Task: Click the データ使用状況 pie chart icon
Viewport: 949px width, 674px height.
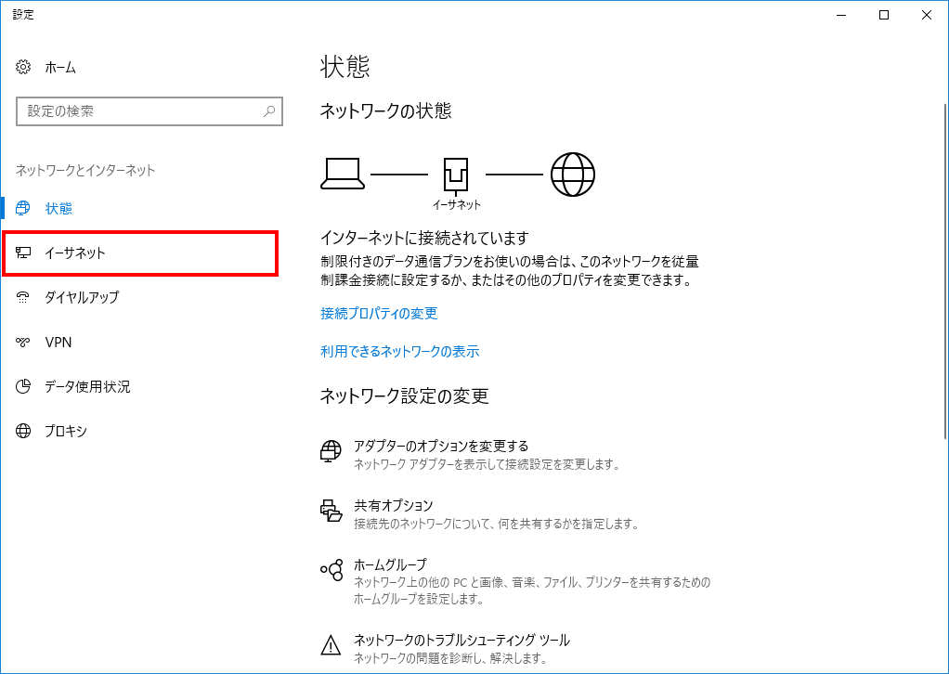Action: point(23,386)
